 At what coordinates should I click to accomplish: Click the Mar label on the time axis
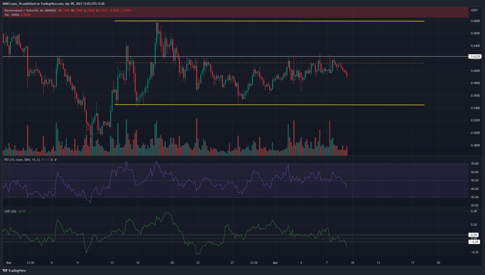9,262
